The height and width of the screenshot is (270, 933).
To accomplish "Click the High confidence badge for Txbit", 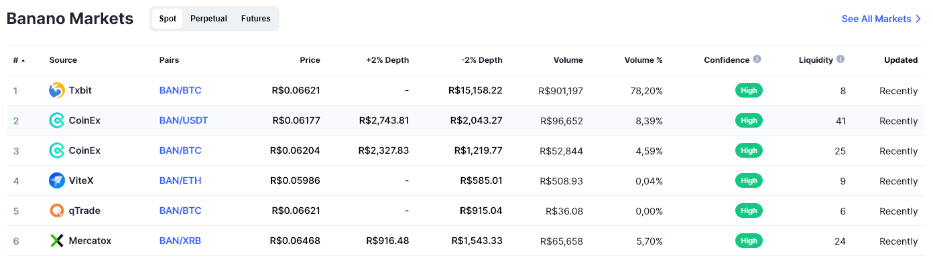I will [x=749, y=90].
